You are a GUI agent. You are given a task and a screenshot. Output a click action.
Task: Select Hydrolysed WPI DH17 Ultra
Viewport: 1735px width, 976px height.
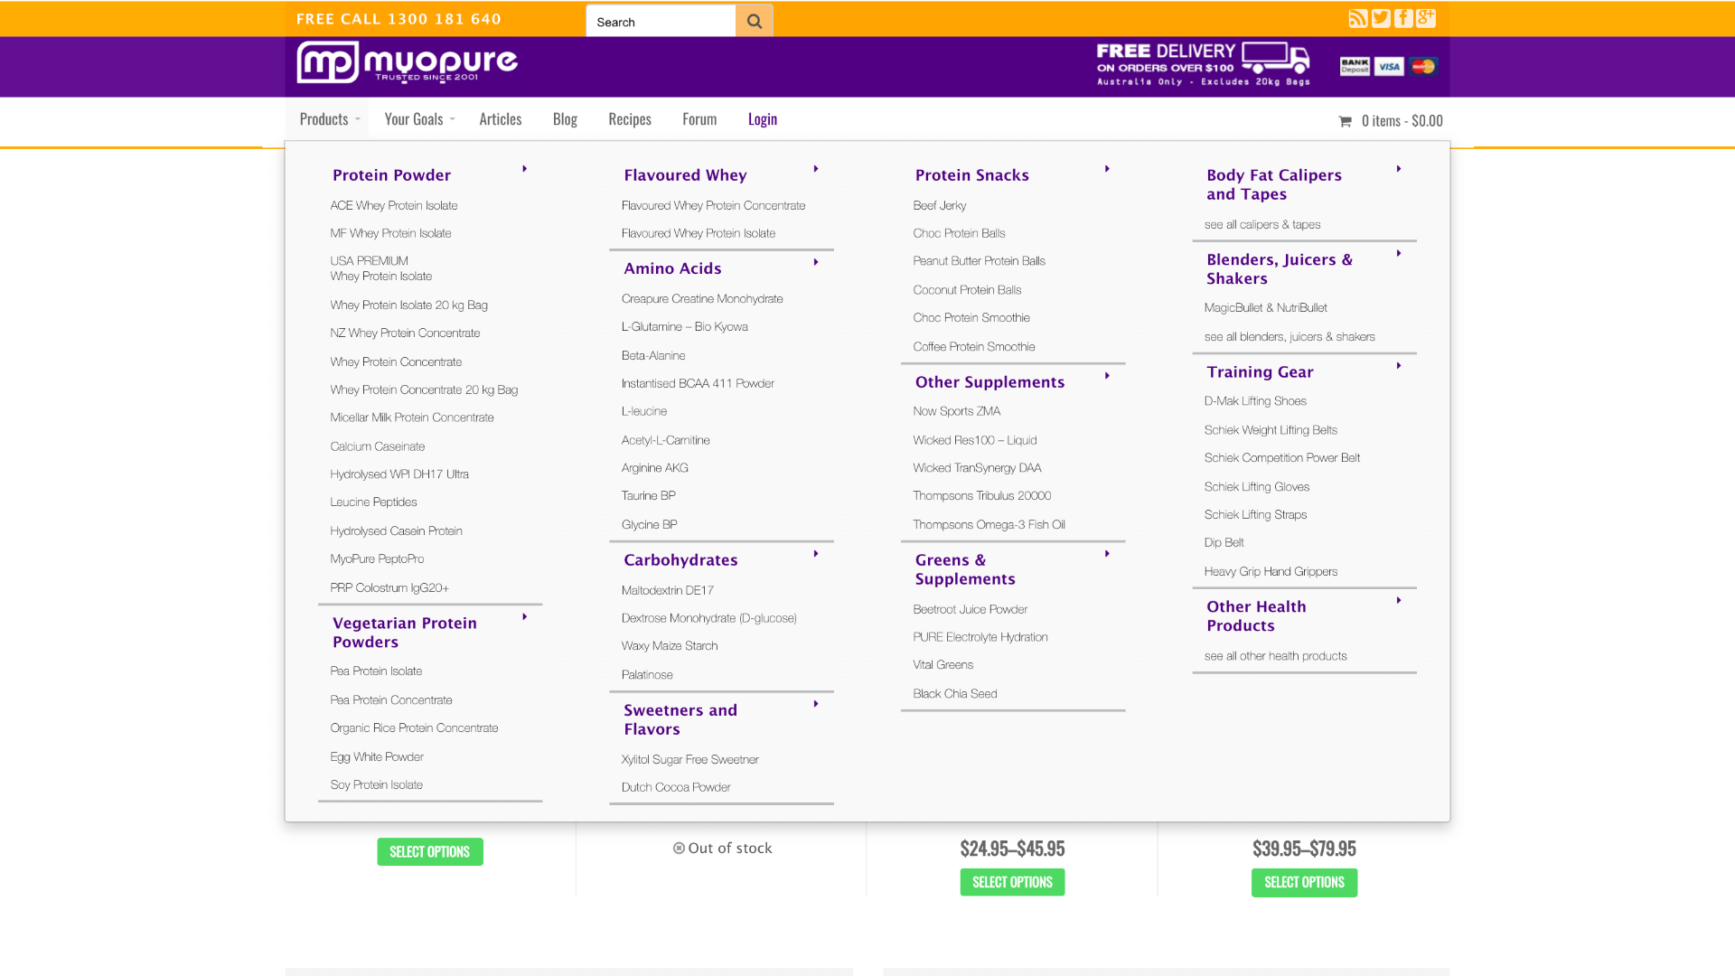coord(399,474)
